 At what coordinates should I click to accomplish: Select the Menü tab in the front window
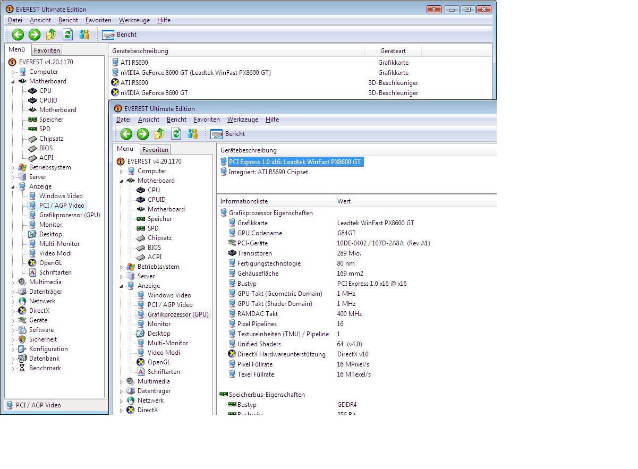point(125,149)
